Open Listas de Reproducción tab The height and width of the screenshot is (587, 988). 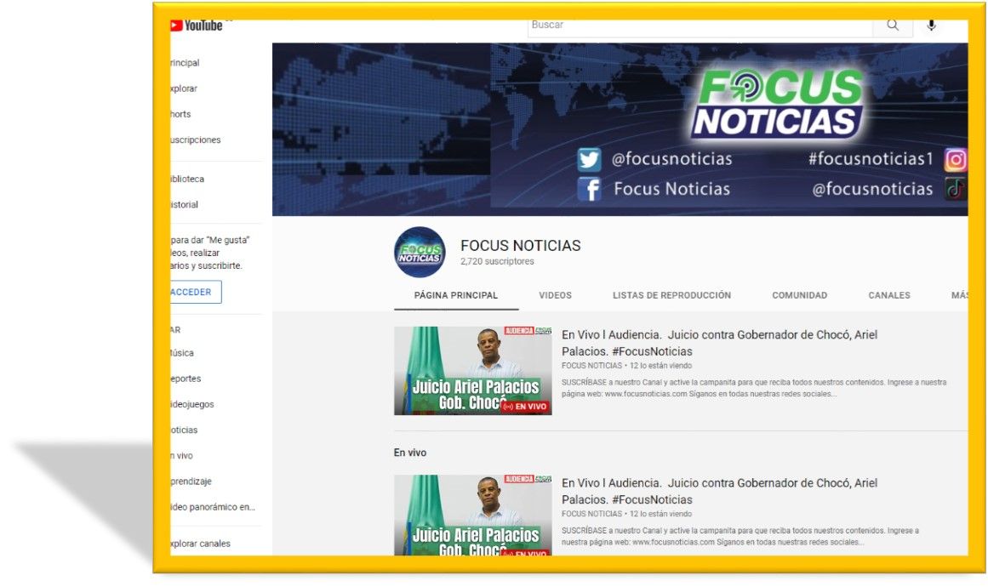tap(671, 295)
